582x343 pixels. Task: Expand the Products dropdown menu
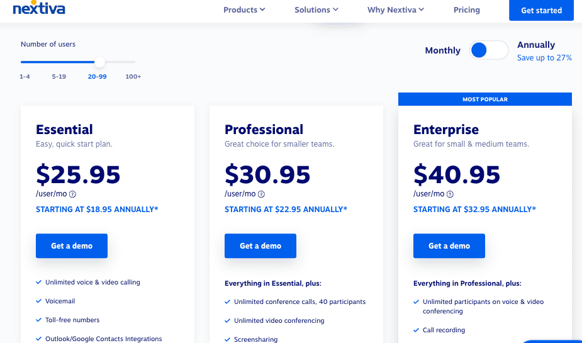(x=244, y=10)
